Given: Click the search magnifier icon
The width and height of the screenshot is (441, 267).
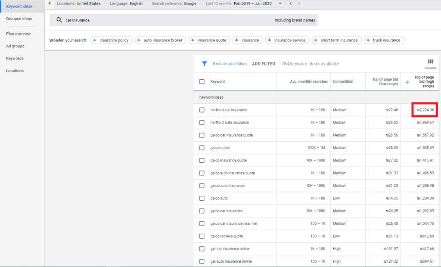Looking at the screenshot, I should pos(59,20).
